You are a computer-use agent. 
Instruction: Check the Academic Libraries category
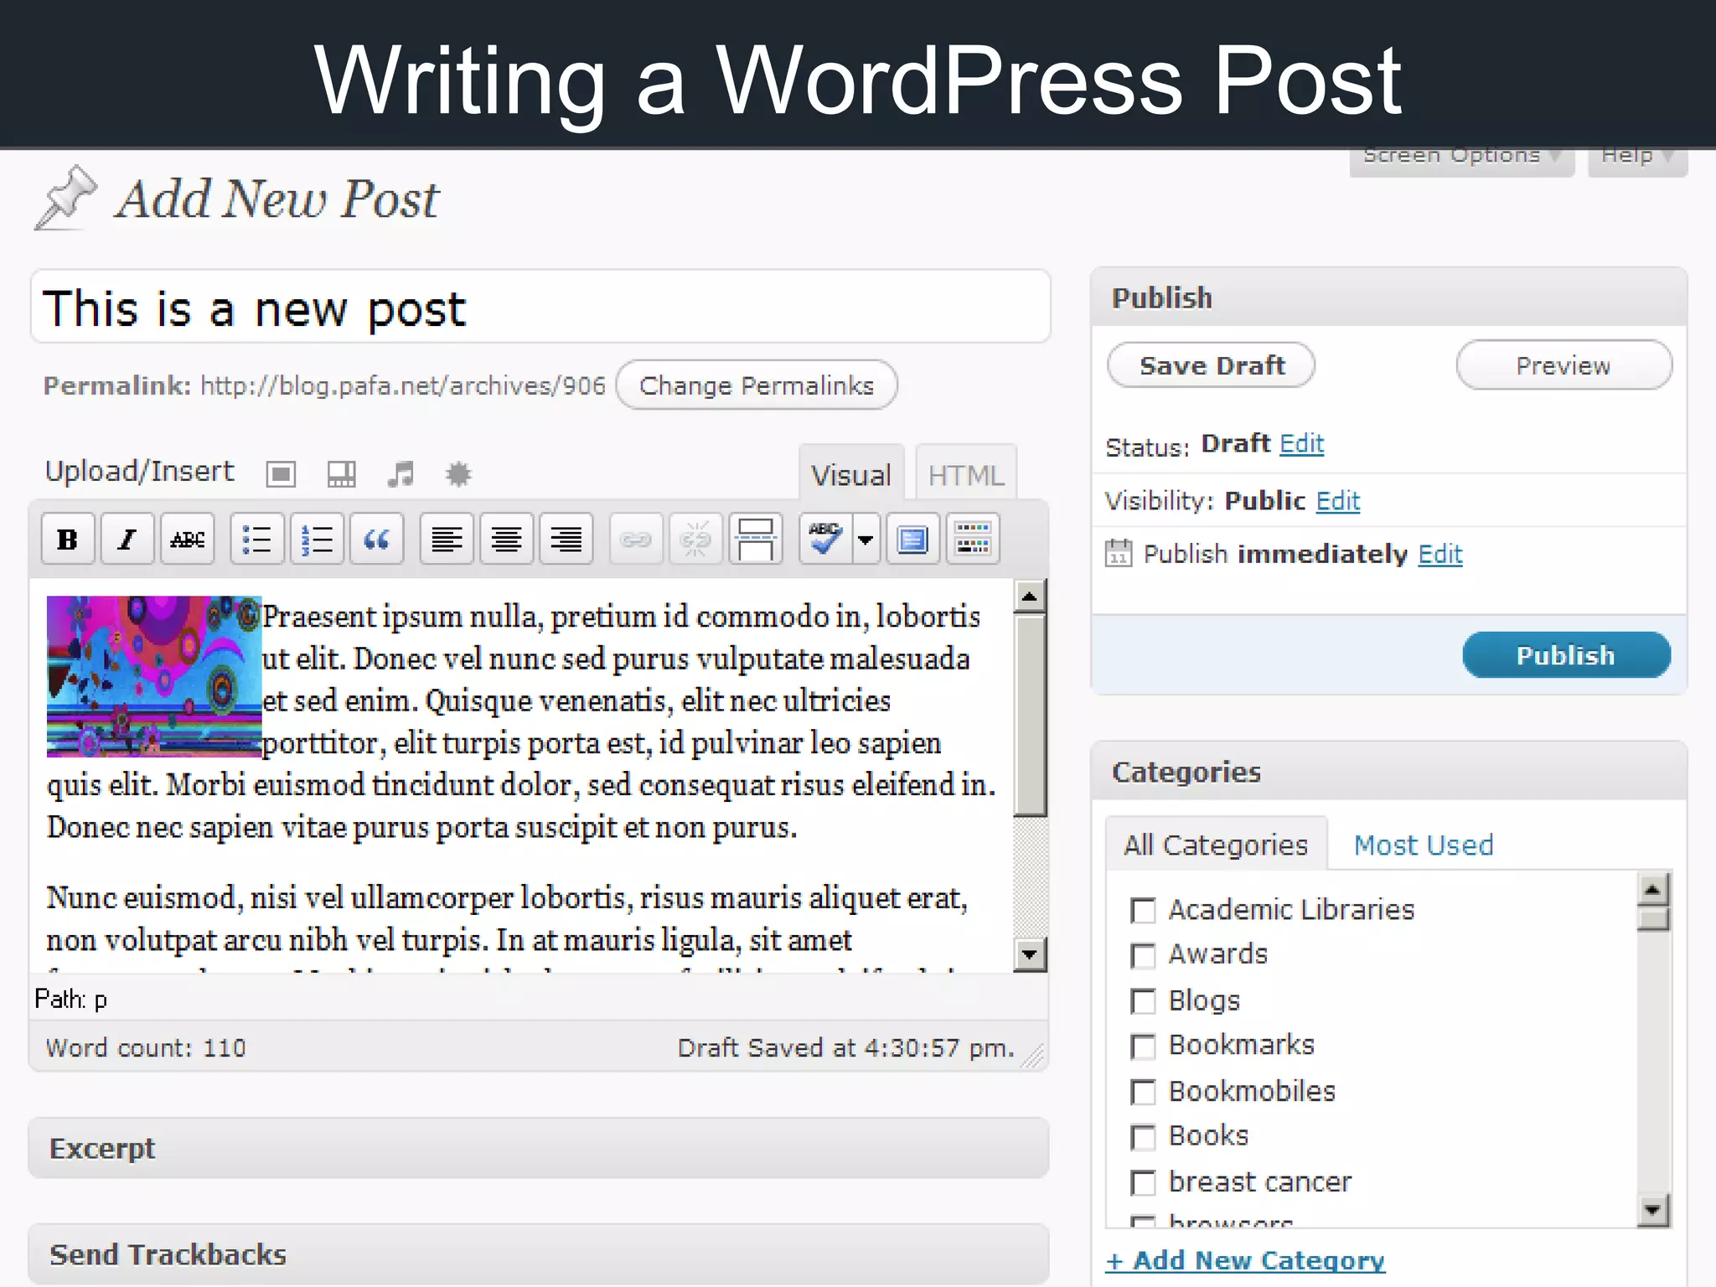[1143, 910]
